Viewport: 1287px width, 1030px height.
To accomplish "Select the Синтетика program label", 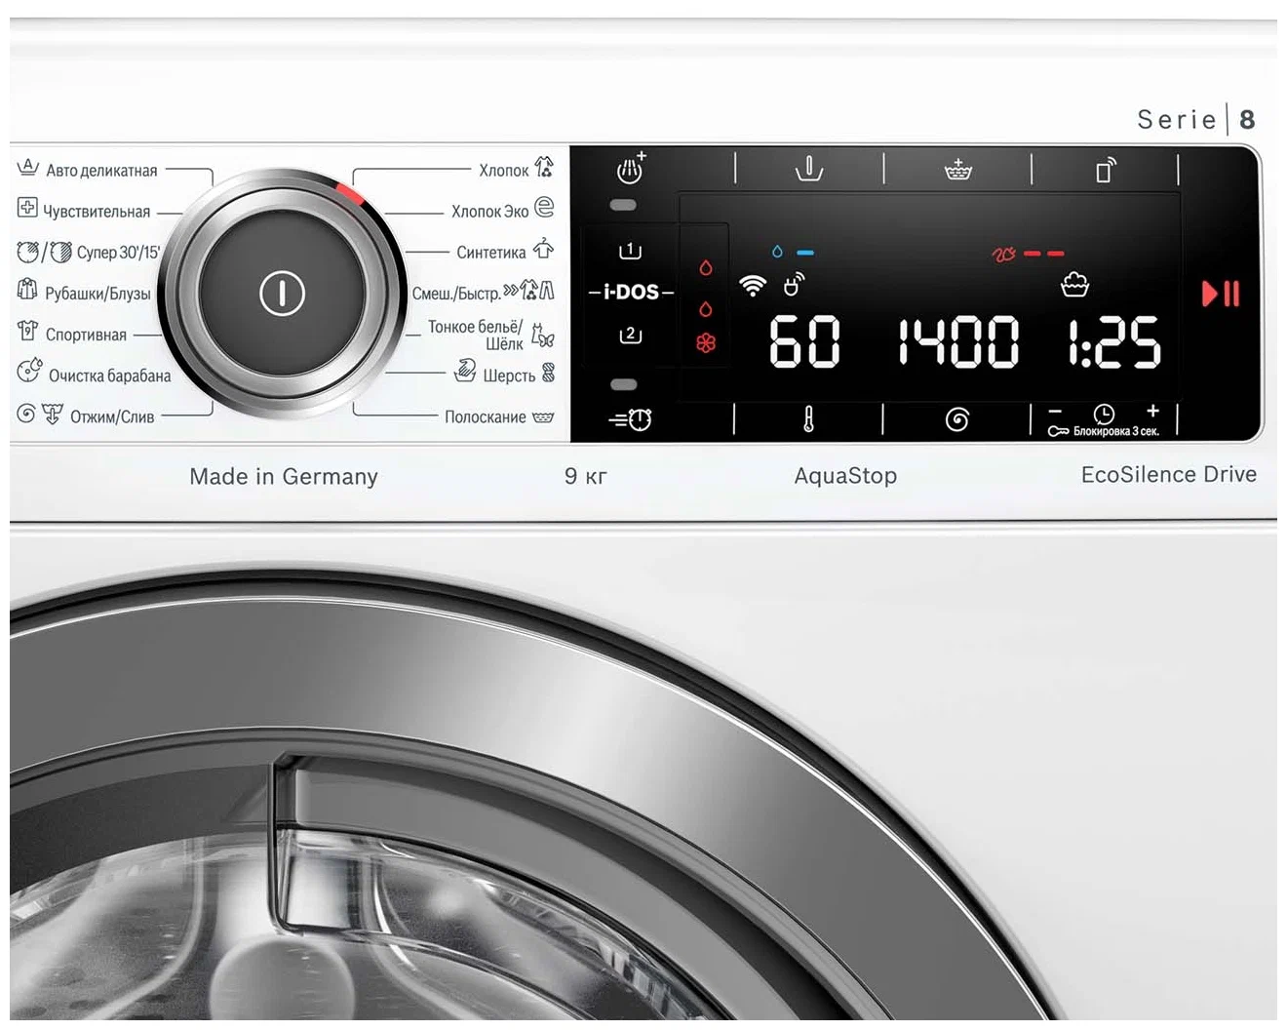I will tap(490, 253).
